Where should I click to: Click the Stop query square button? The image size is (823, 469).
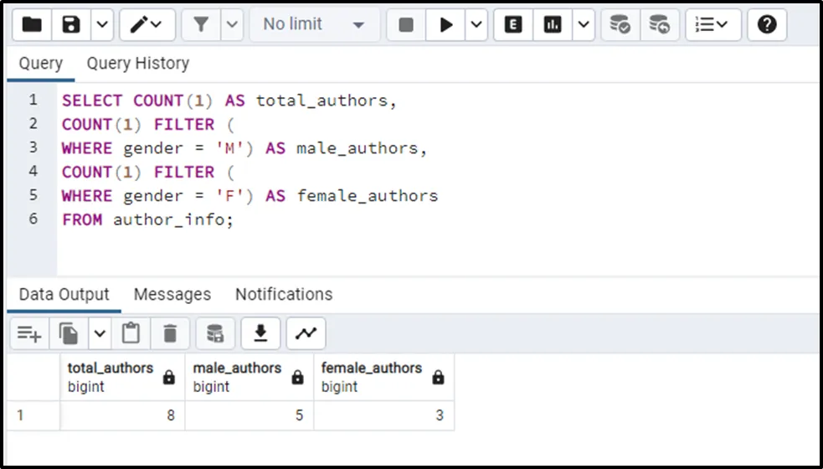406,25
